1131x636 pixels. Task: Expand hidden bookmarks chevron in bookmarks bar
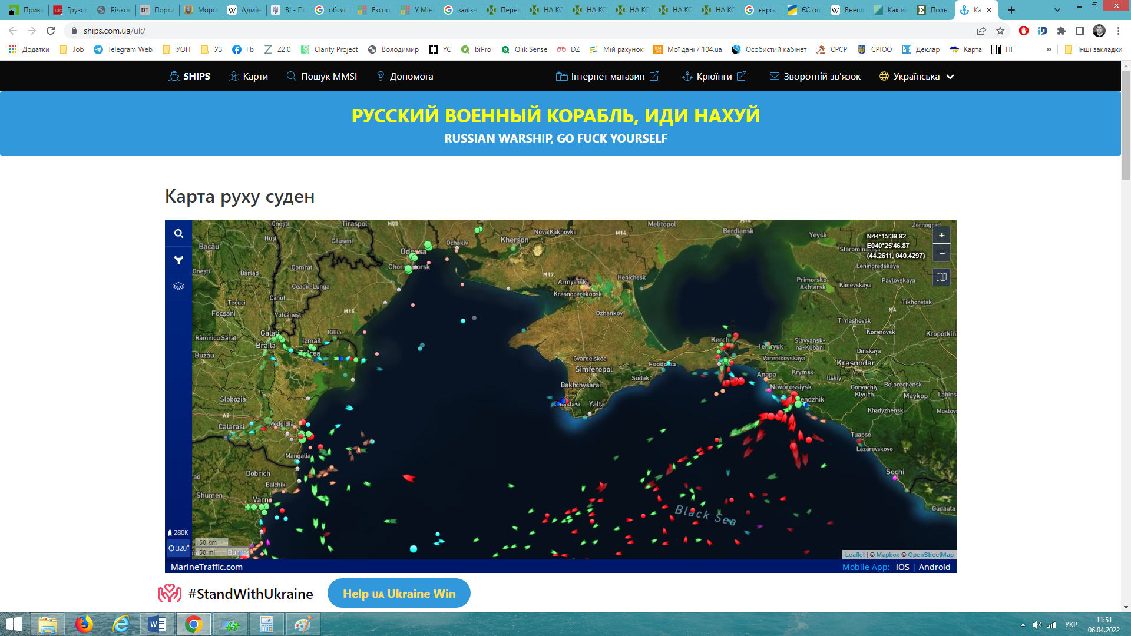(x=1049, y=49)
